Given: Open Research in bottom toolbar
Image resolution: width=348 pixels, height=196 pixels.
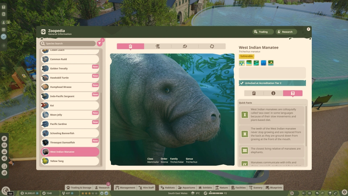Looking at the screenshot, I should click(102, 188).
